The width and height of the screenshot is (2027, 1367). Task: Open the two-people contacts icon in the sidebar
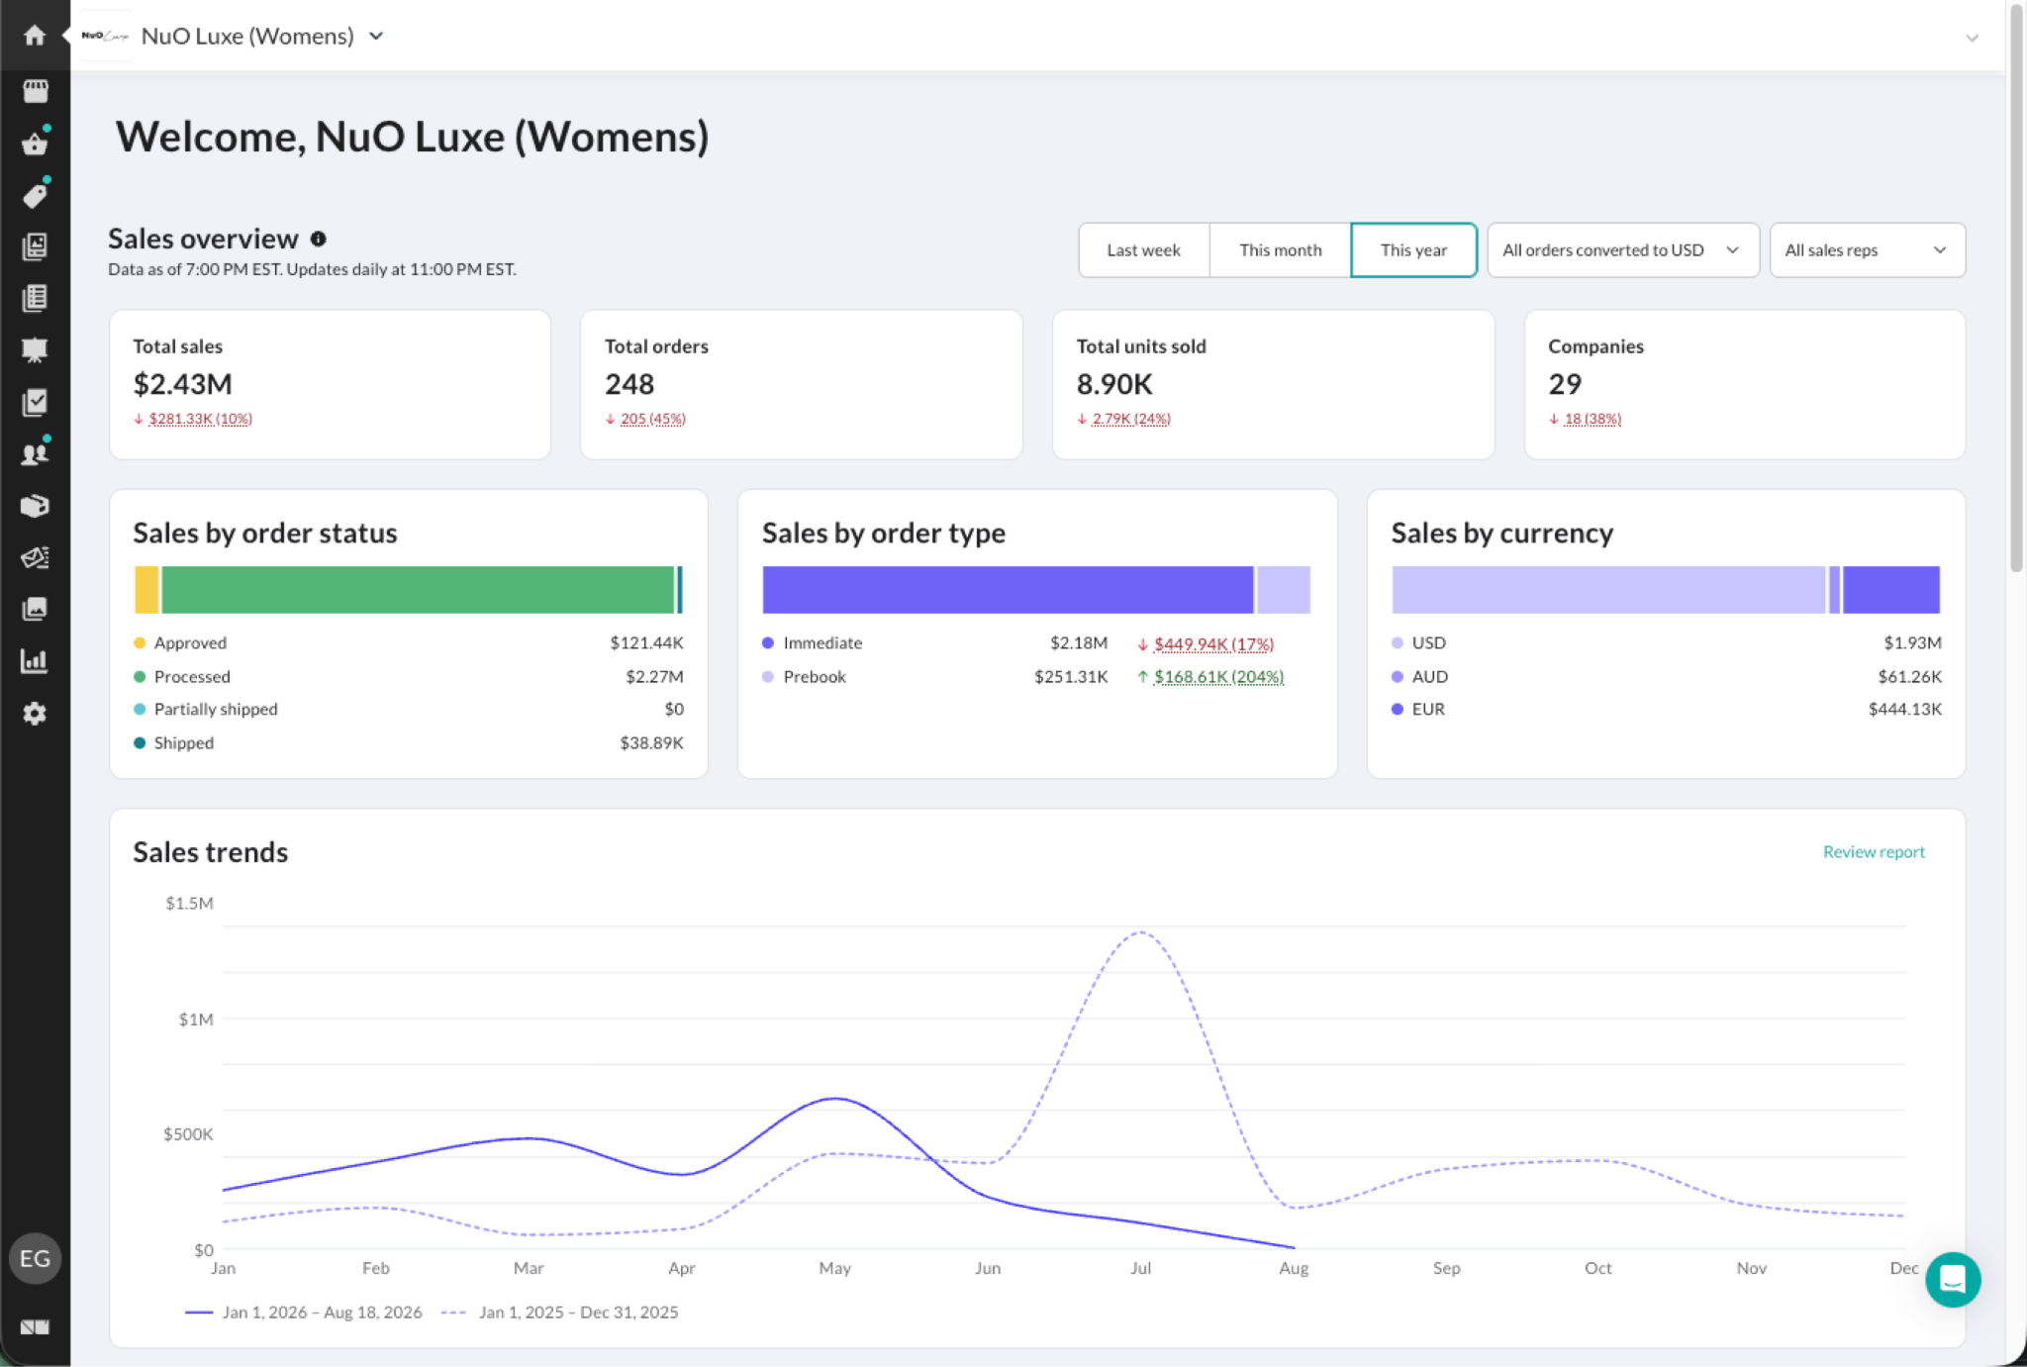[x=35, y=454]
